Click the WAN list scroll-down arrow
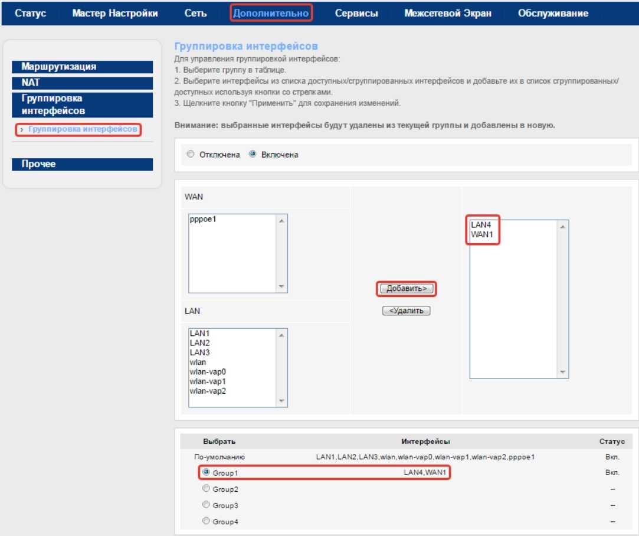 pyautogui.click(x=281, y=287)
